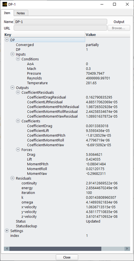Select the index row
134x261 pixels.
tap(67, 236)
